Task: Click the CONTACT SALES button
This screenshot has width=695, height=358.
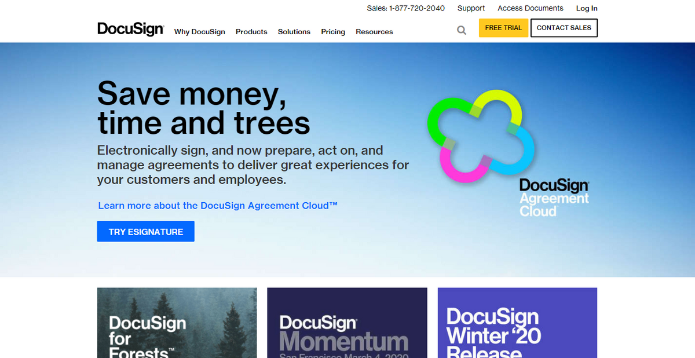Action: [564, 27]
